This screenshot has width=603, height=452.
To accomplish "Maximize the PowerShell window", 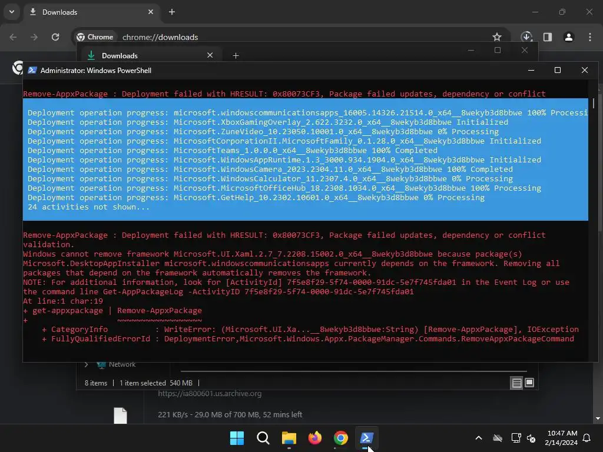I will [x=558, y=70].
